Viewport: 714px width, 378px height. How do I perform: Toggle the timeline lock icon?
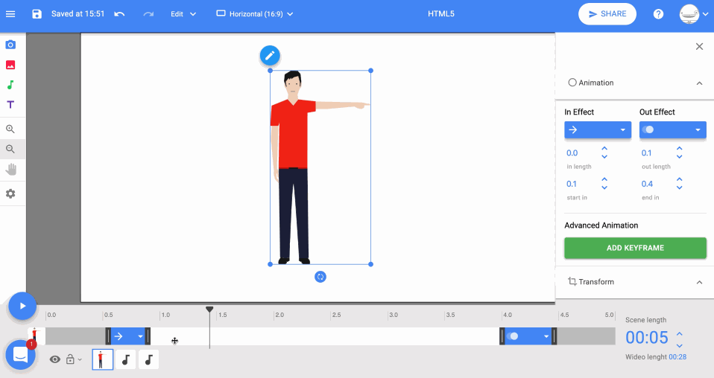(70, 359)
